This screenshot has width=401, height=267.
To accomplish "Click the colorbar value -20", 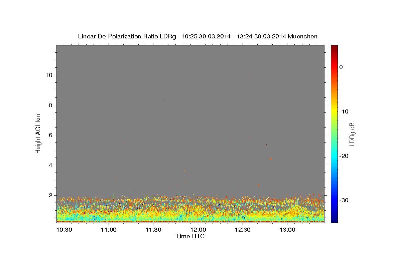I will 344,156.
